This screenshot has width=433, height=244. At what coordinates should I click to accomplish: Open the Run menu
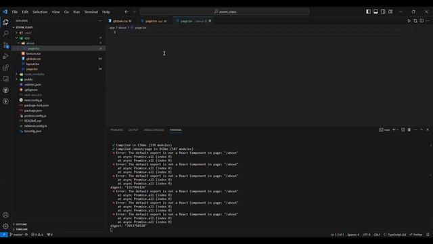(76, 12)
